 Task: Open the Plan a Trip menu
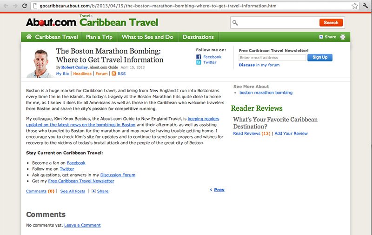click(x=99, y=37)
